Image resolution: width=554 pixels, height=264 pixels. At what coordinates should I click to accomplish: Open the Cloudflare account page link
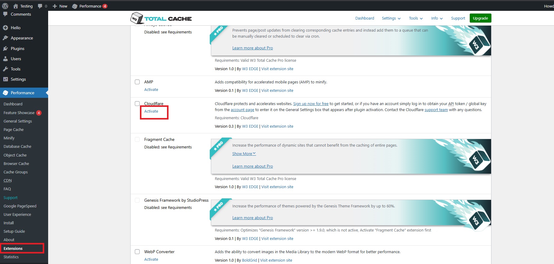tap(243, 110)
